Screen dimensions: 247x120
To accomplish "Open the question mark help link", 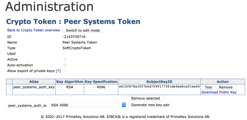I will 58,71.
